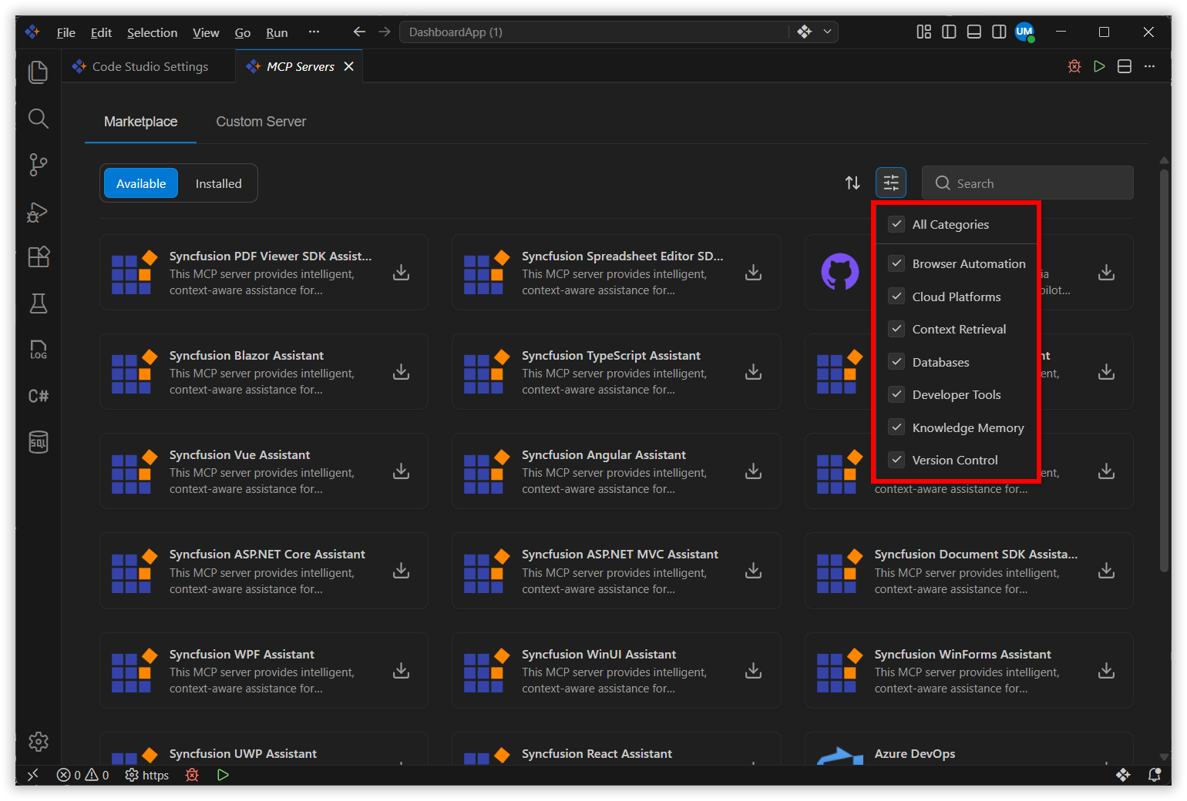The width and height of the screenshot is (1187, 801).
Task: Close the MCP Servers tab
Action: 349,66
